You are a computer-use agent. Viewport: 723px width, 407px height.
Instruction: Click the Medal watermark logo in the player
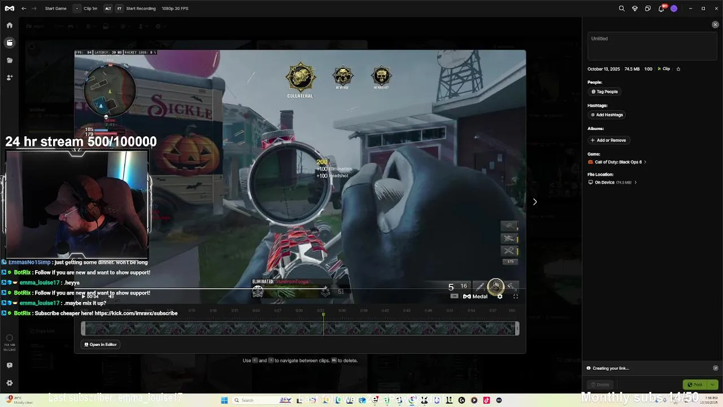pos(475,296)
